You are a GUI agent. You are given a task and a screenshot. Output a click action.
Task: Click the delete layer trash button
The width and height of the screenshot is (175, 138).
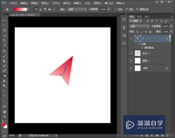click(167, 136)
